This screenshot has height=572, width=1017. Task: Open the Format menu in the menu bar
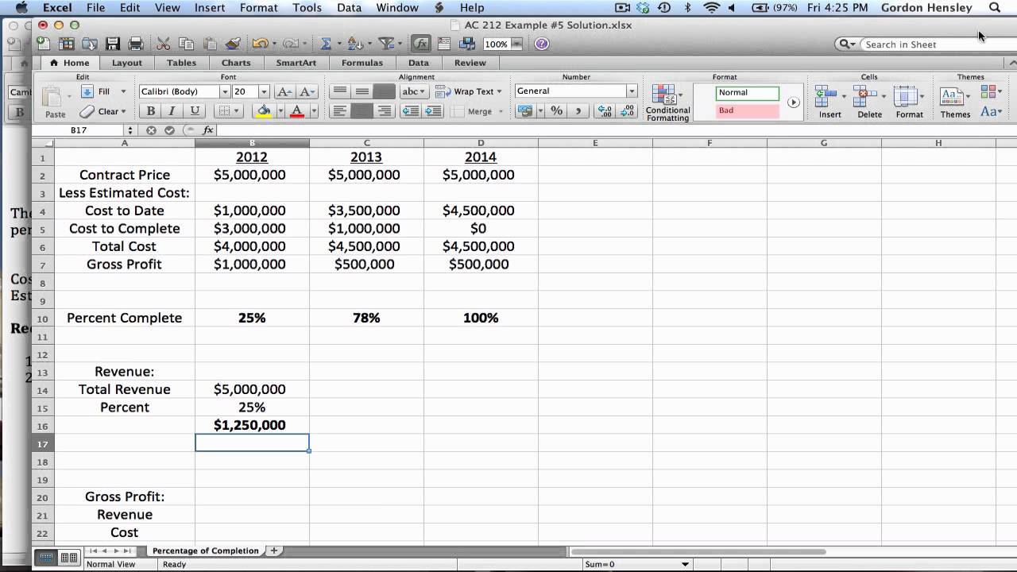click(x=258, y=8)
